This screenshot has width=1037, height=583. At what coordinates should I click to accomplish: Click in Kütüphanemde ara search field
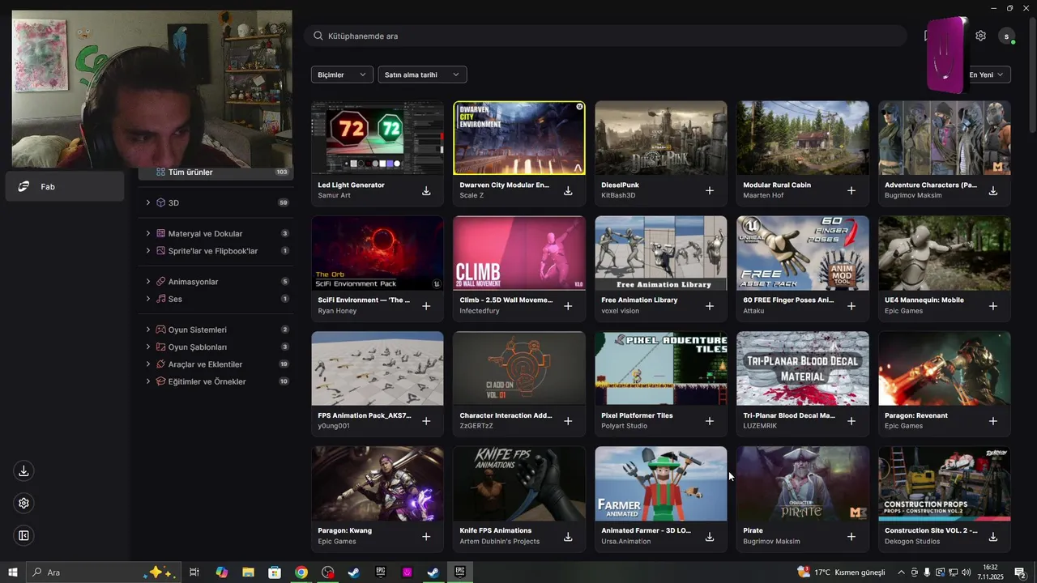(x=605, y=36)
